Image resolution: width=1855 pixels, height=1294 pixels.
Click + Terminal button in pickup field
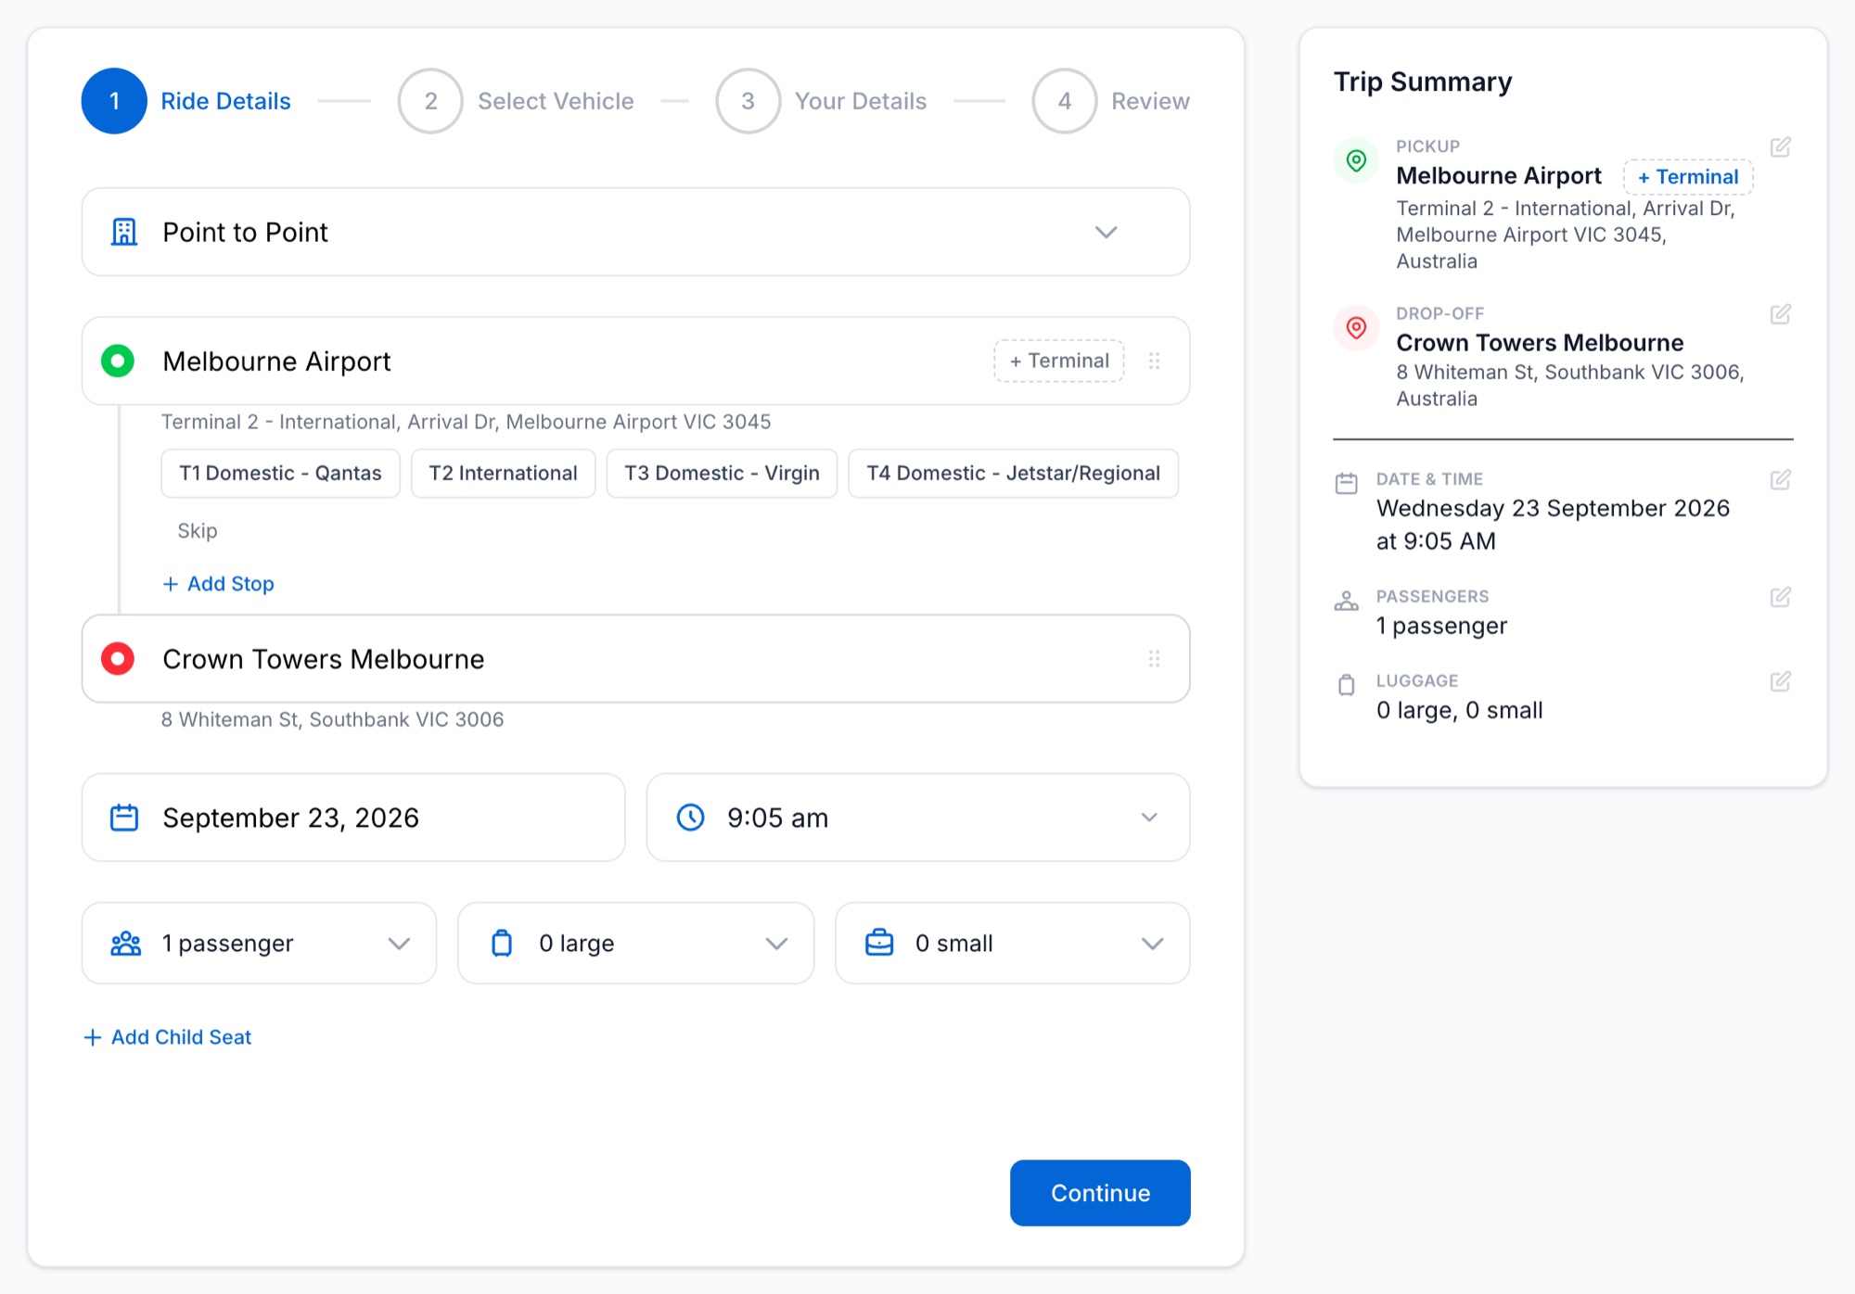(x=1059, y=361)
